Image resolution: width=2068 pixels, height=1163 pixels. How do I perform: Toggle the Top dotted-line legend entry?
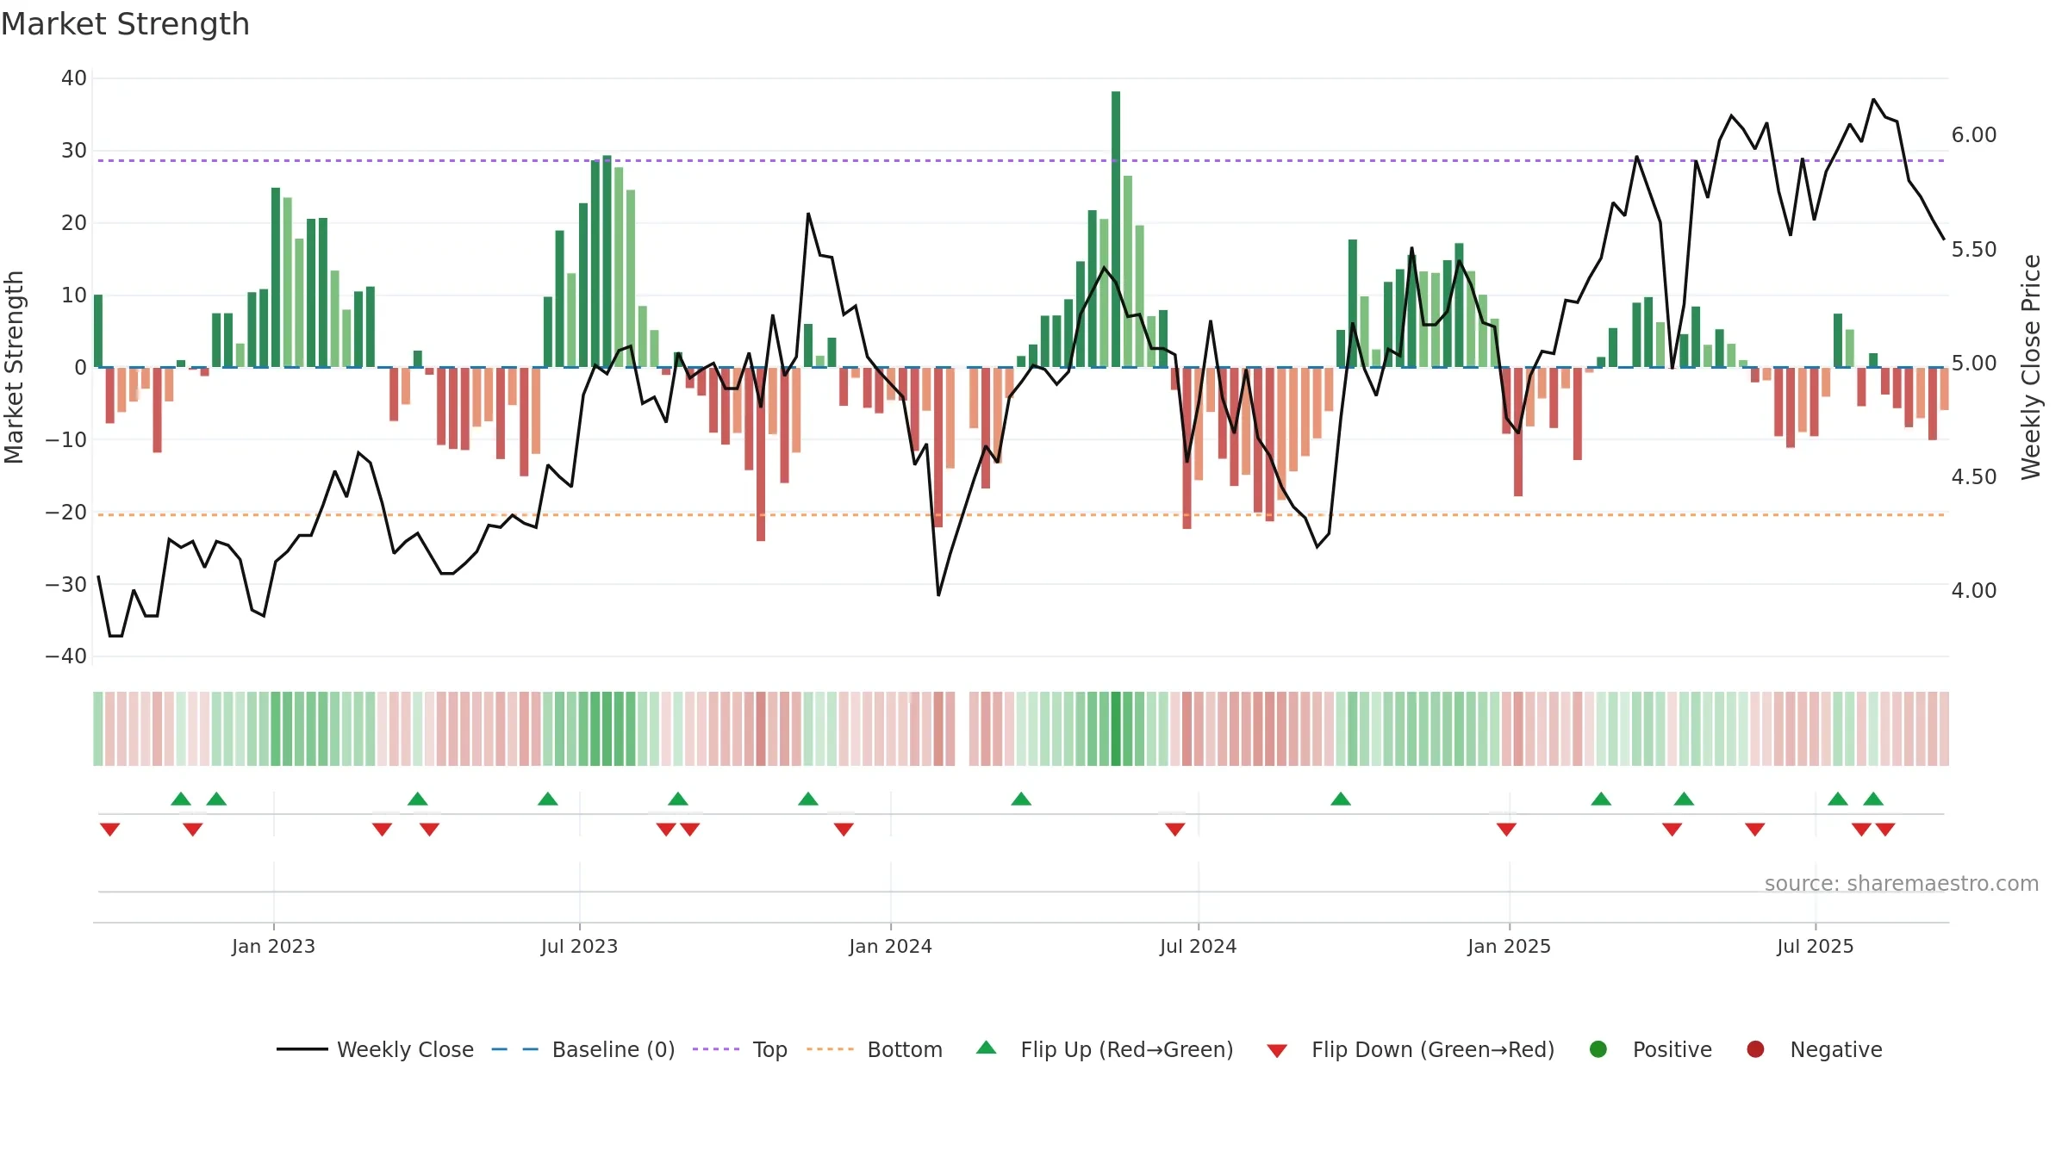(739, 1049)
